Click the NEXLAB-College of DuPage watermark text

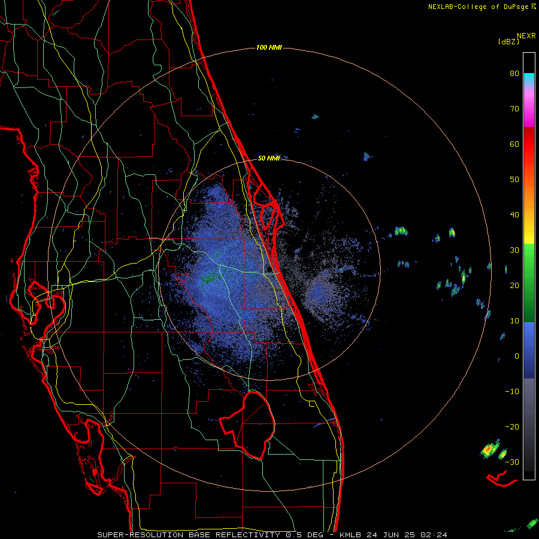[x=479, y=7]
